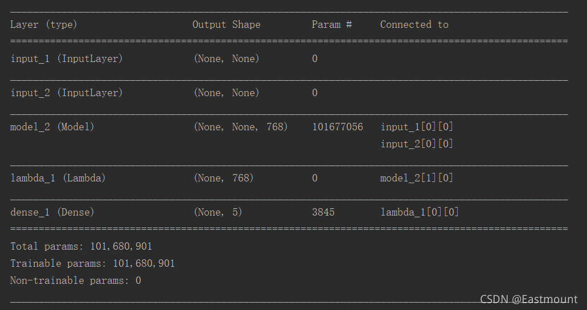The image size is (587, 310).
Task: Click the 'Non-trainable params: 0' line
Action: click(x=75, y=280)
